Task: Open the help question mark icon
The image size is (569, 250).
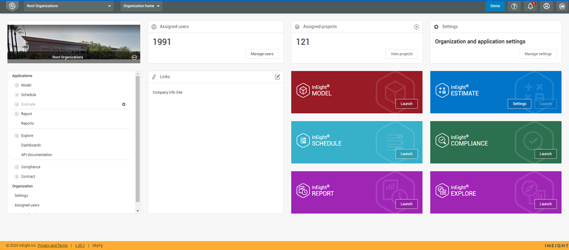Action: [x=514, y=6]
